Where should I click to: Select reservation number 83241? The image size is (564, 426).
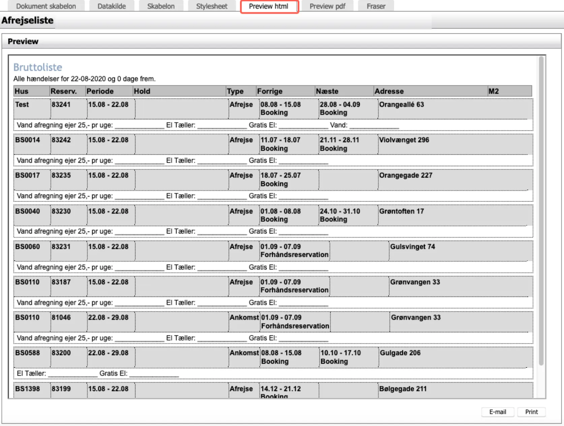61,104
